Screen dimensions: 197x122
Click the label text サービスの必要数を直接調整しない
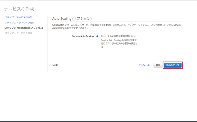[x=118, y=36]
